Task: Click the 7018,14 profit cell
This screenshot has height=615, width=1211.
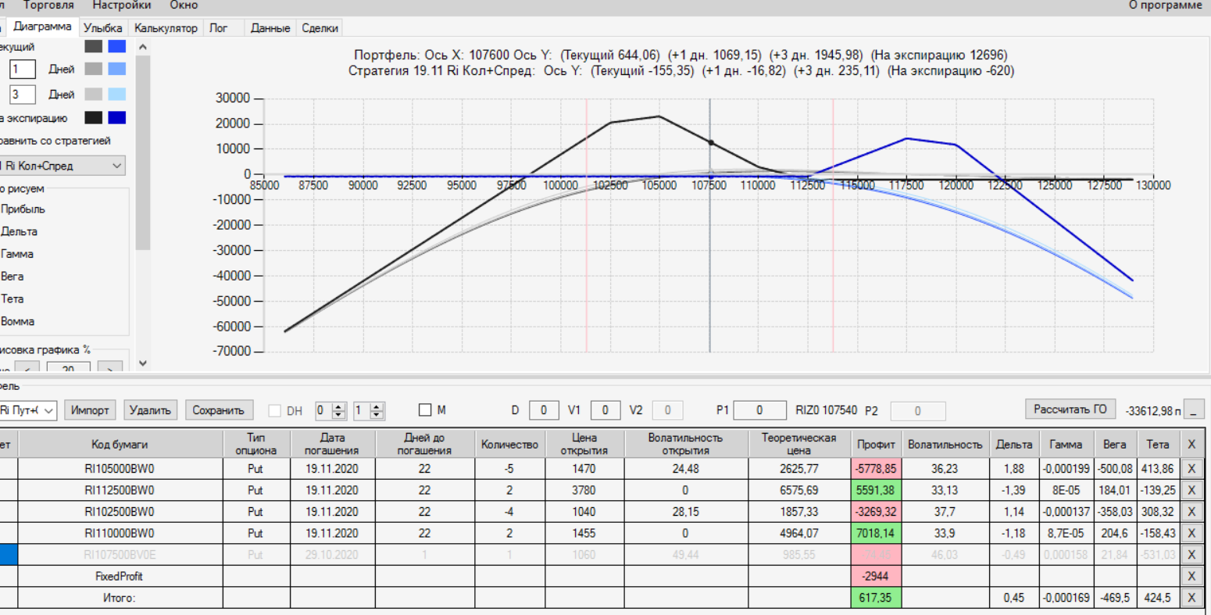Action: click(876, 534)
